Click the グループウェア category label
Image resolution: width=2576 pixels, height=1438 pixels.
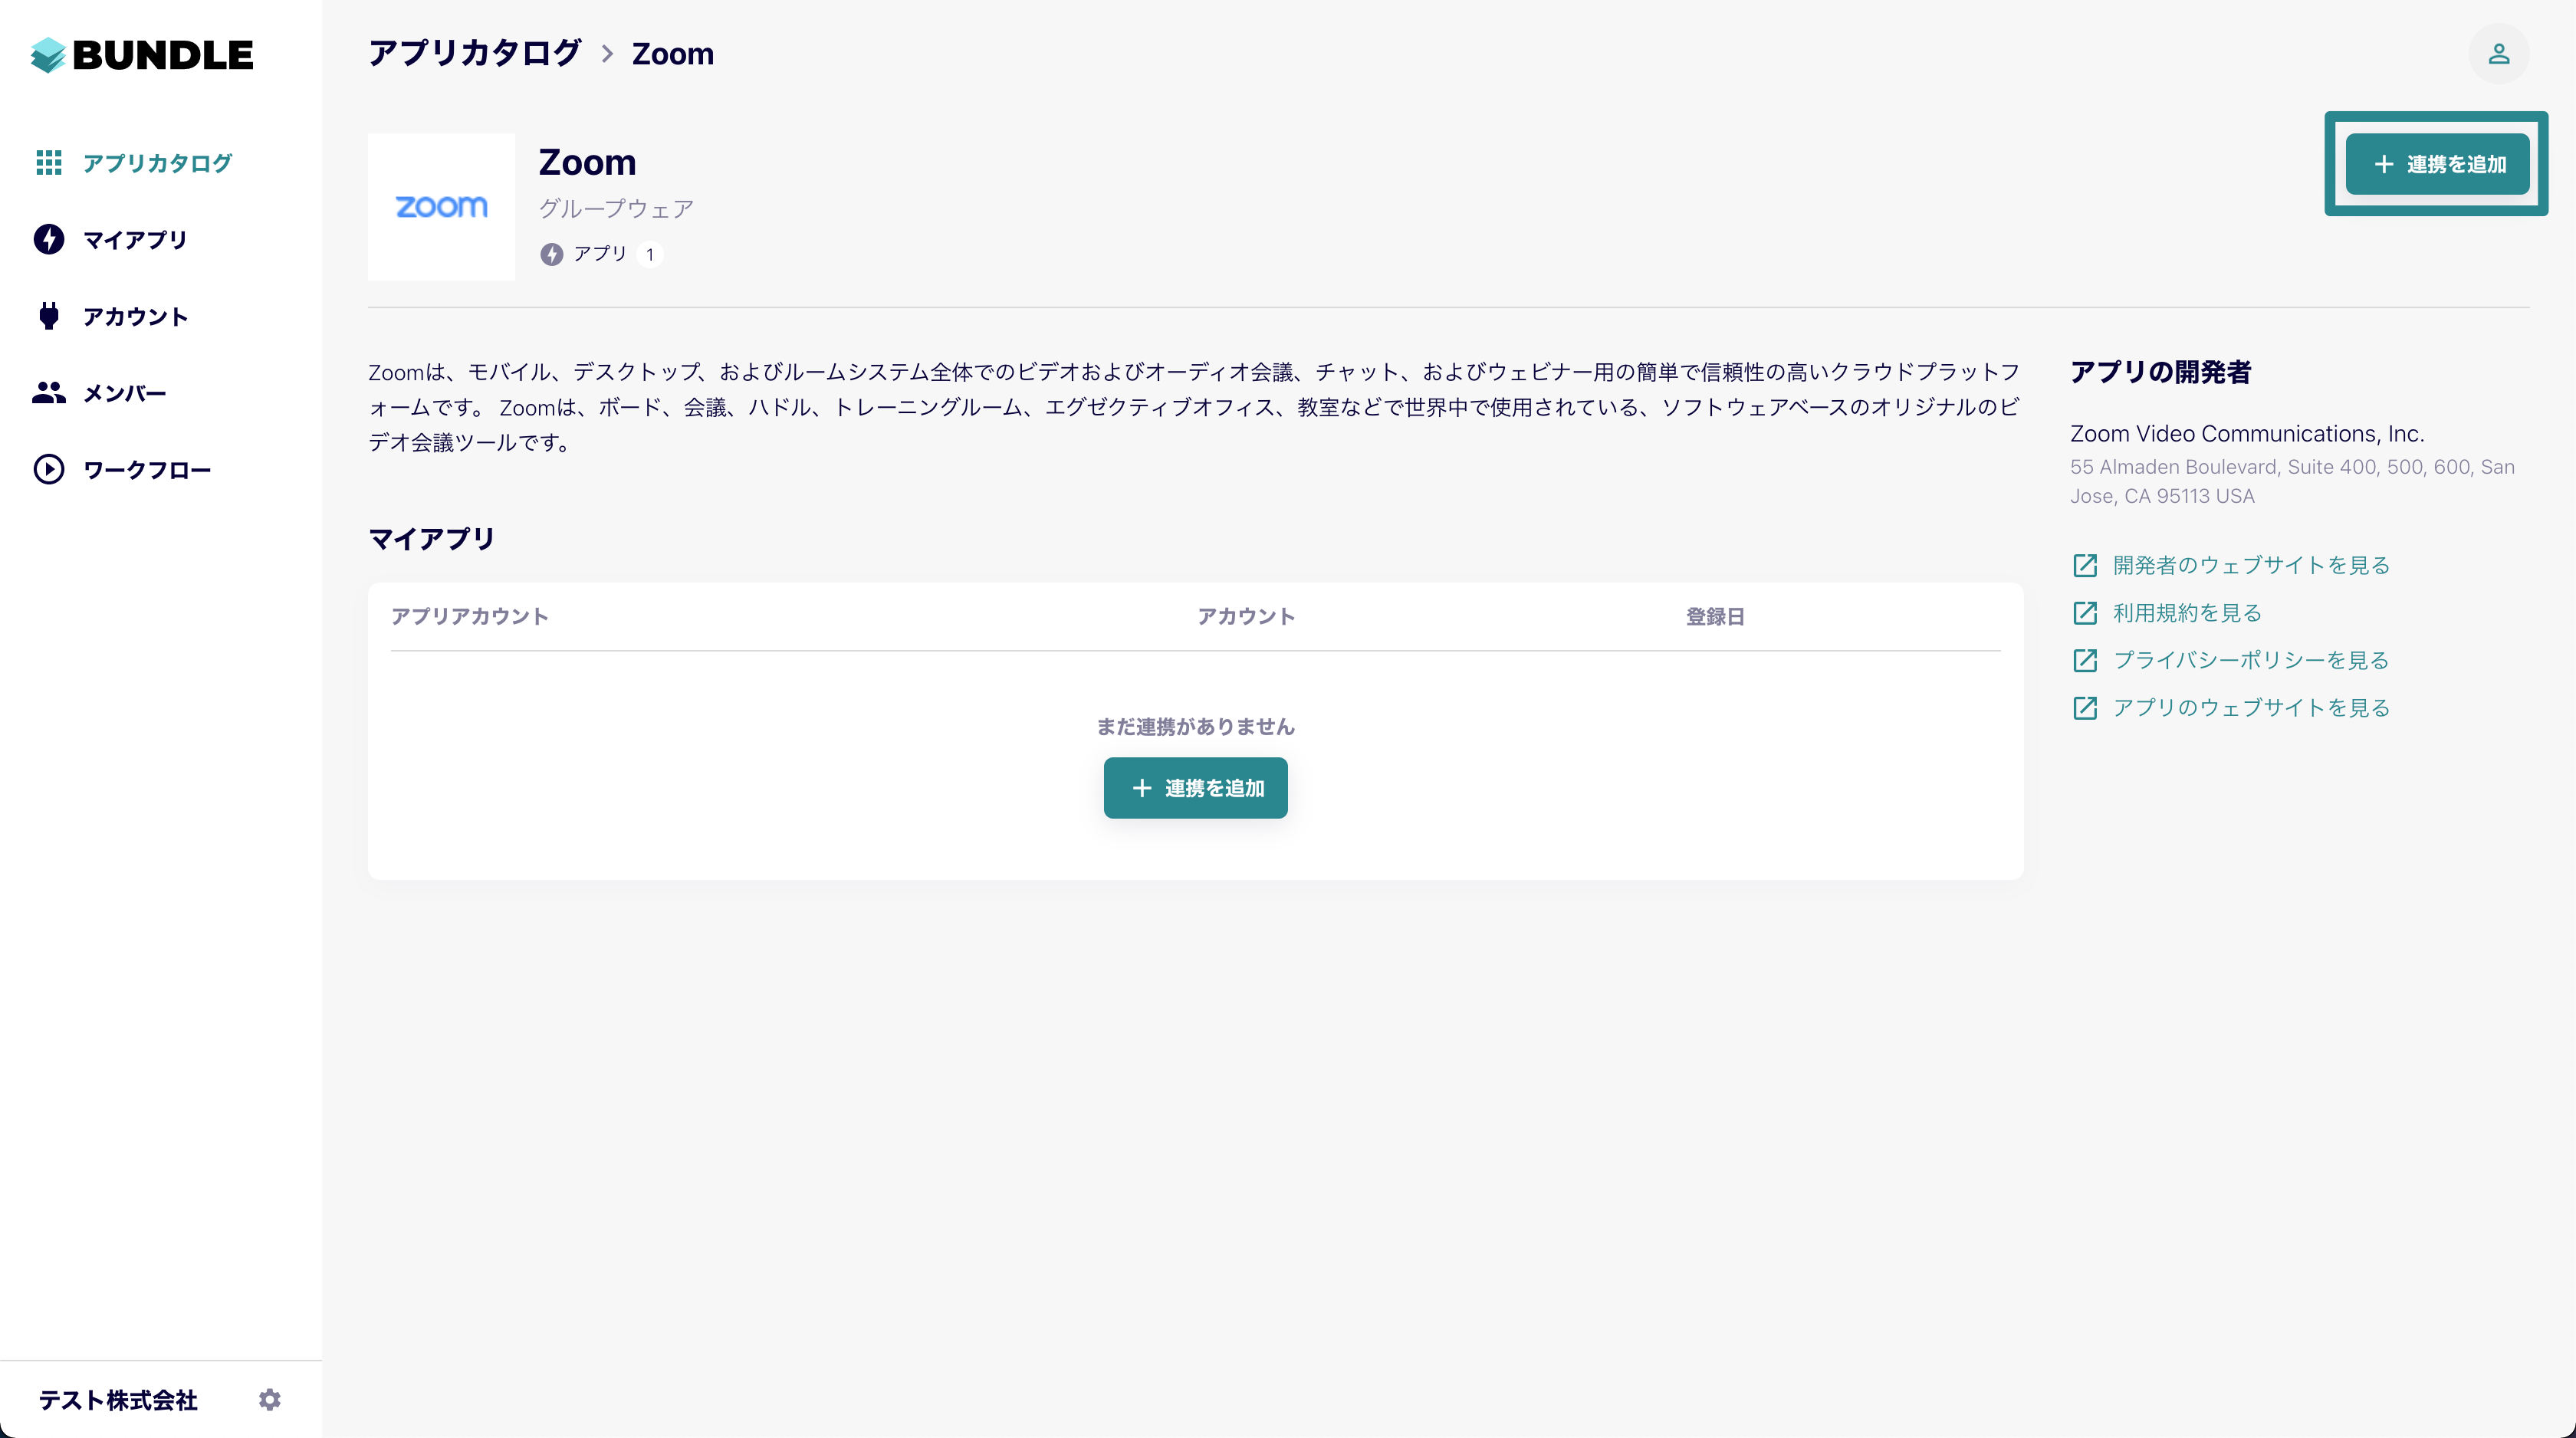pos(616,209)
